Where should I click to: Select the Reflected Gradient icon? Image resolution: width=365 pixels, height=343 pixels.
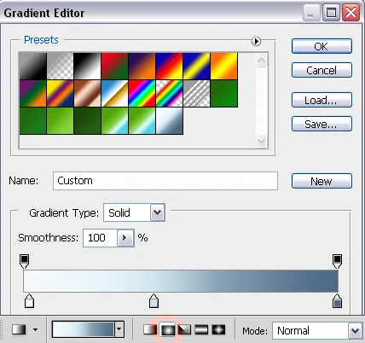tap(201, 330)
